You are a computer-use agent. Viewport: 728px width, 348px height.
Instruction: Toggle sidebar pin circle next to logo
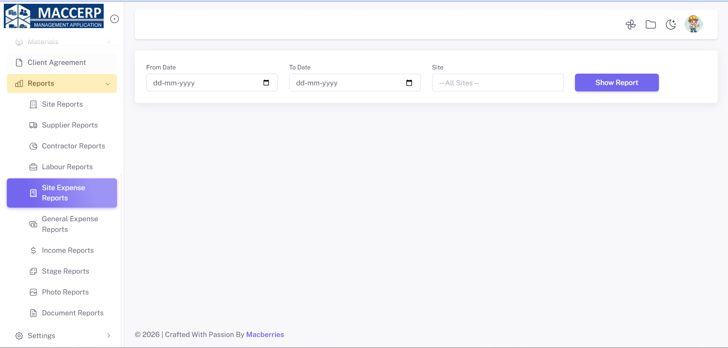pyautogui.click(x=114, y=19)
